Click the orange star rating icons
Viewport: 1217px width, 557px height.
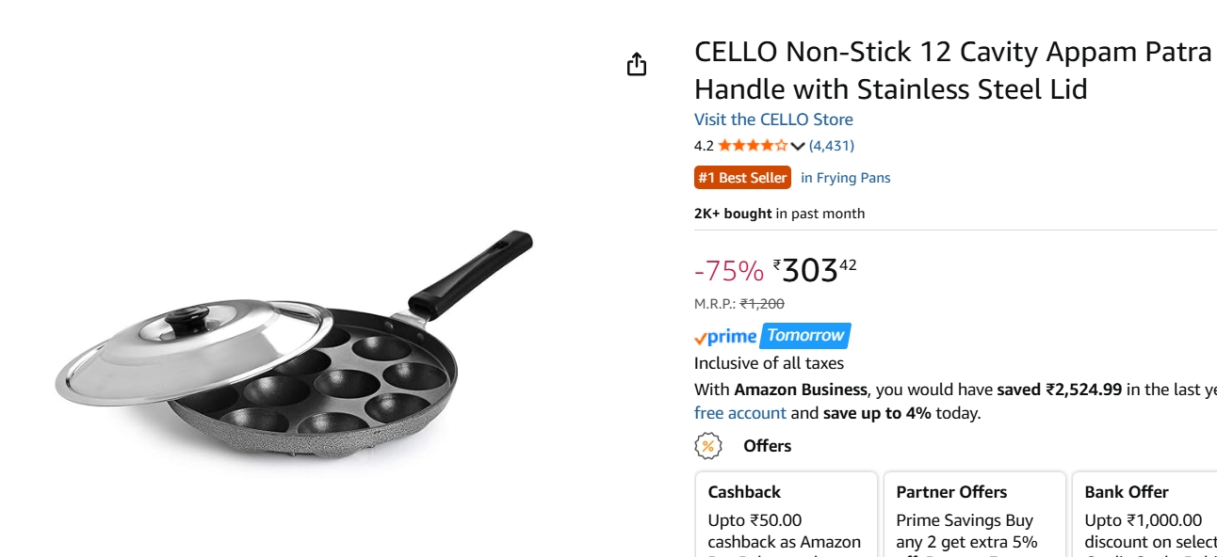click(x=751, y=145)
